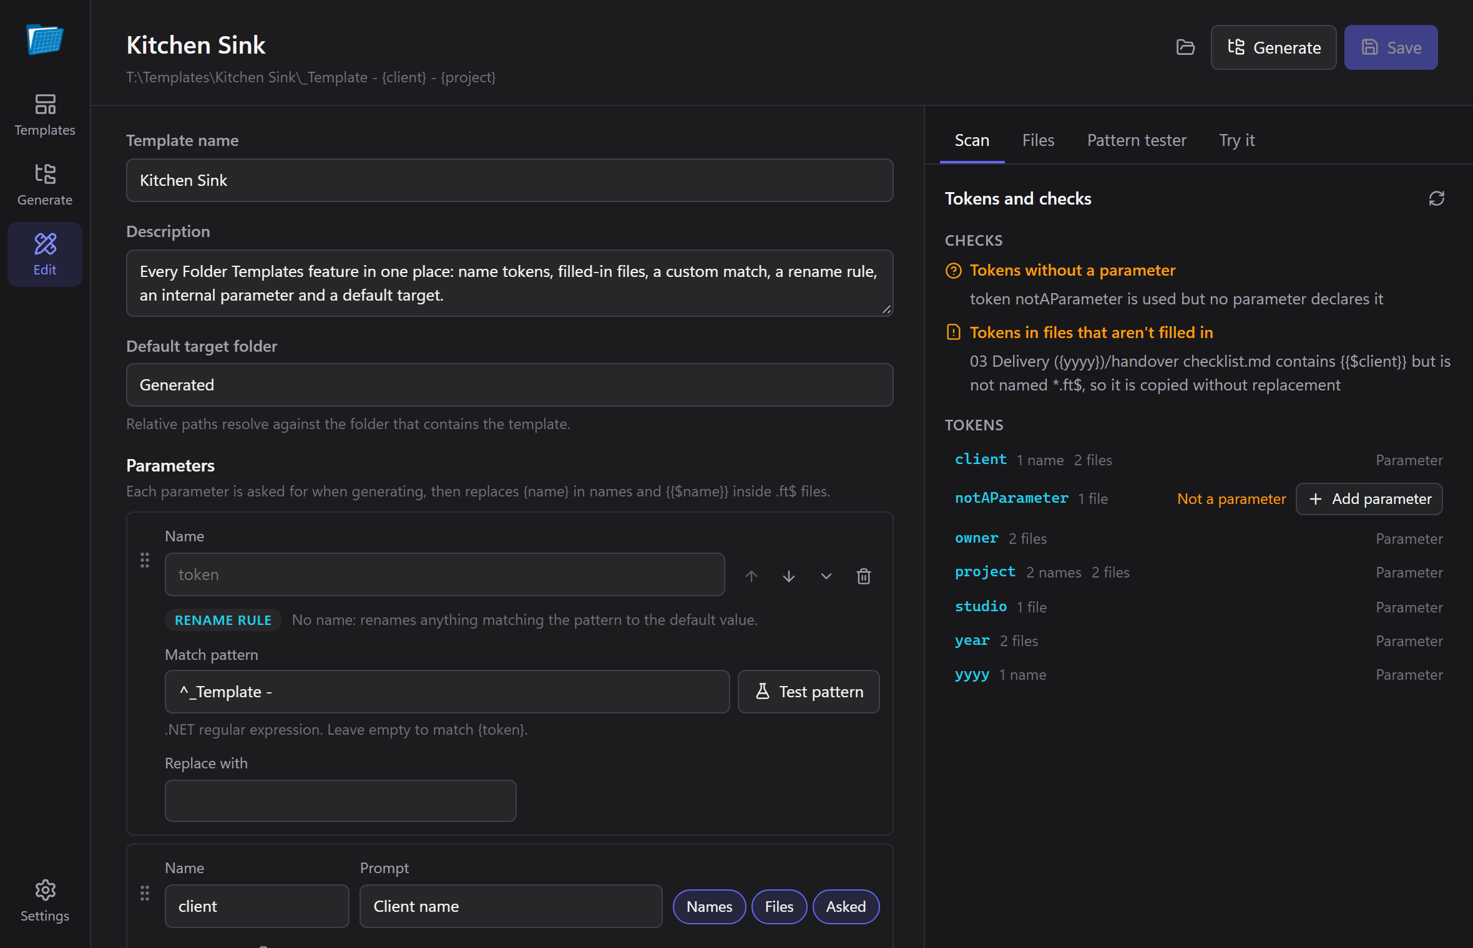Select the Tokens in files that aren't filled in check

[x=1091, y=332]
